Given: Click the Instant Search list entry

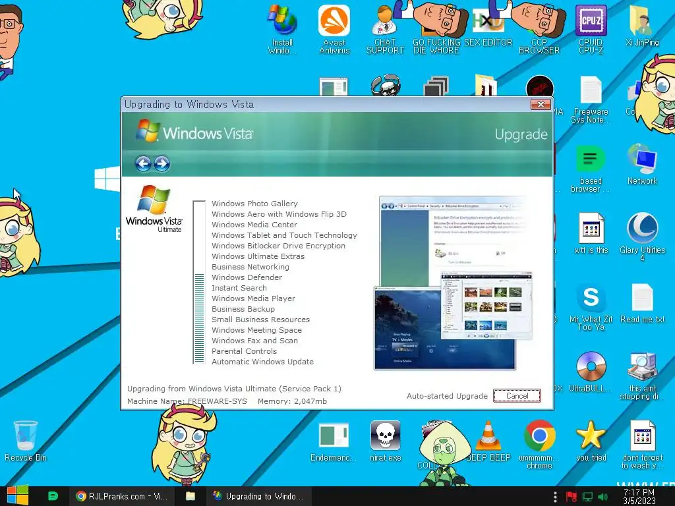Looking at the screenshot, I should click(239, 288).
